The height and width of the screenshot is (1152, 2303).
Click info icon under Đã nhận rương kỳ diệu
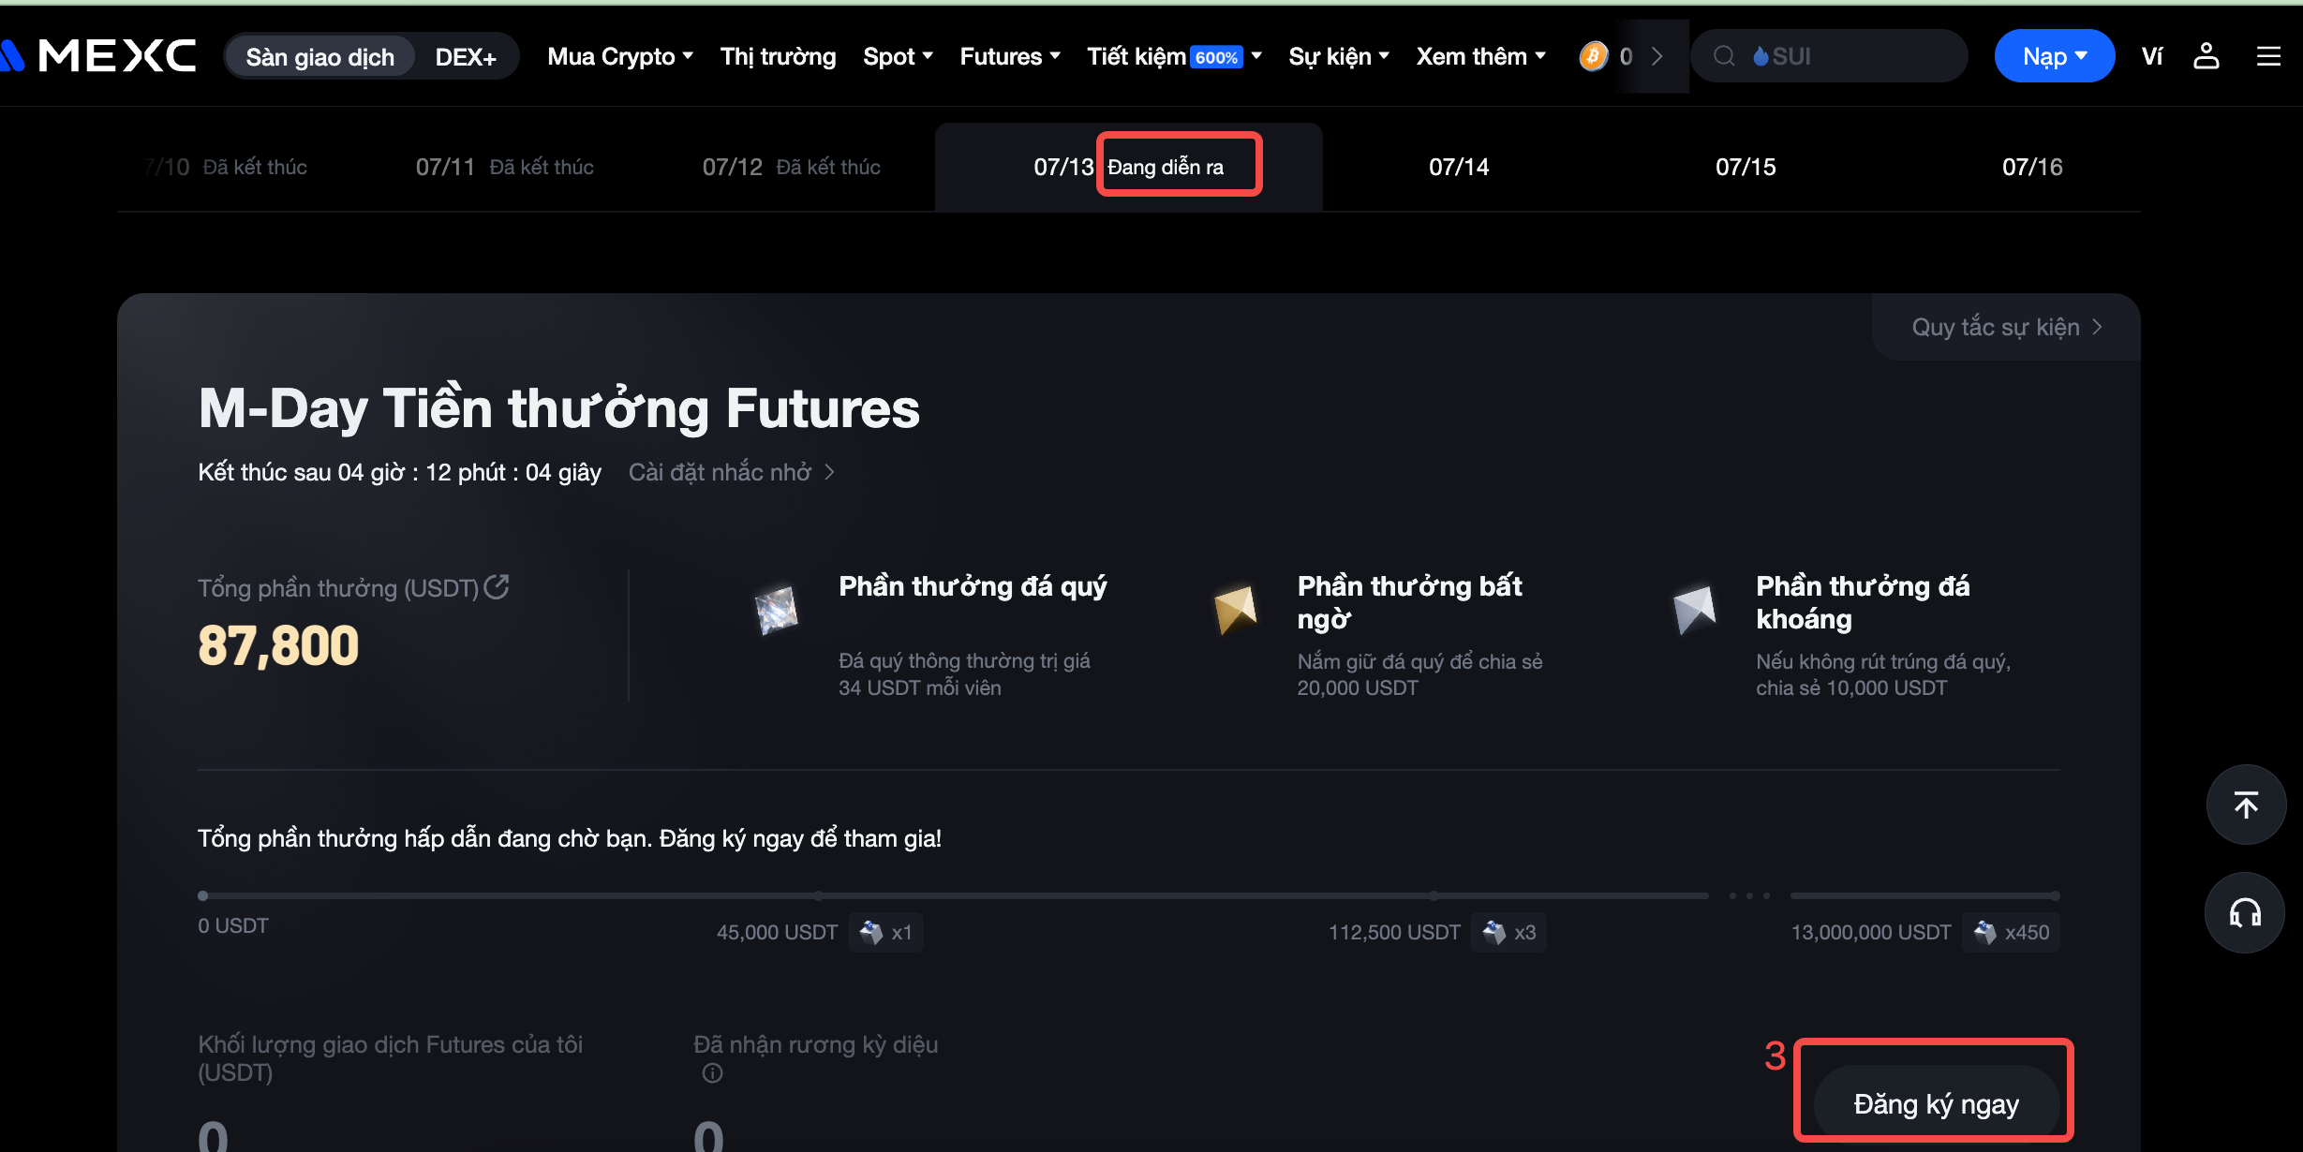point(712,1073)
